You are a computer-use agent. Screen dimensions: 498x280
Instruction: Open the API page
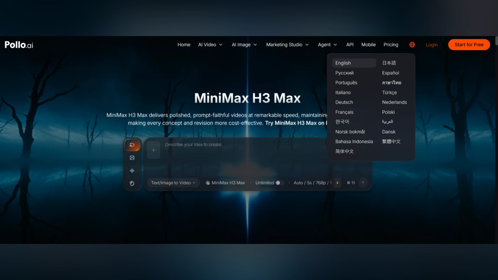point(350,45)
